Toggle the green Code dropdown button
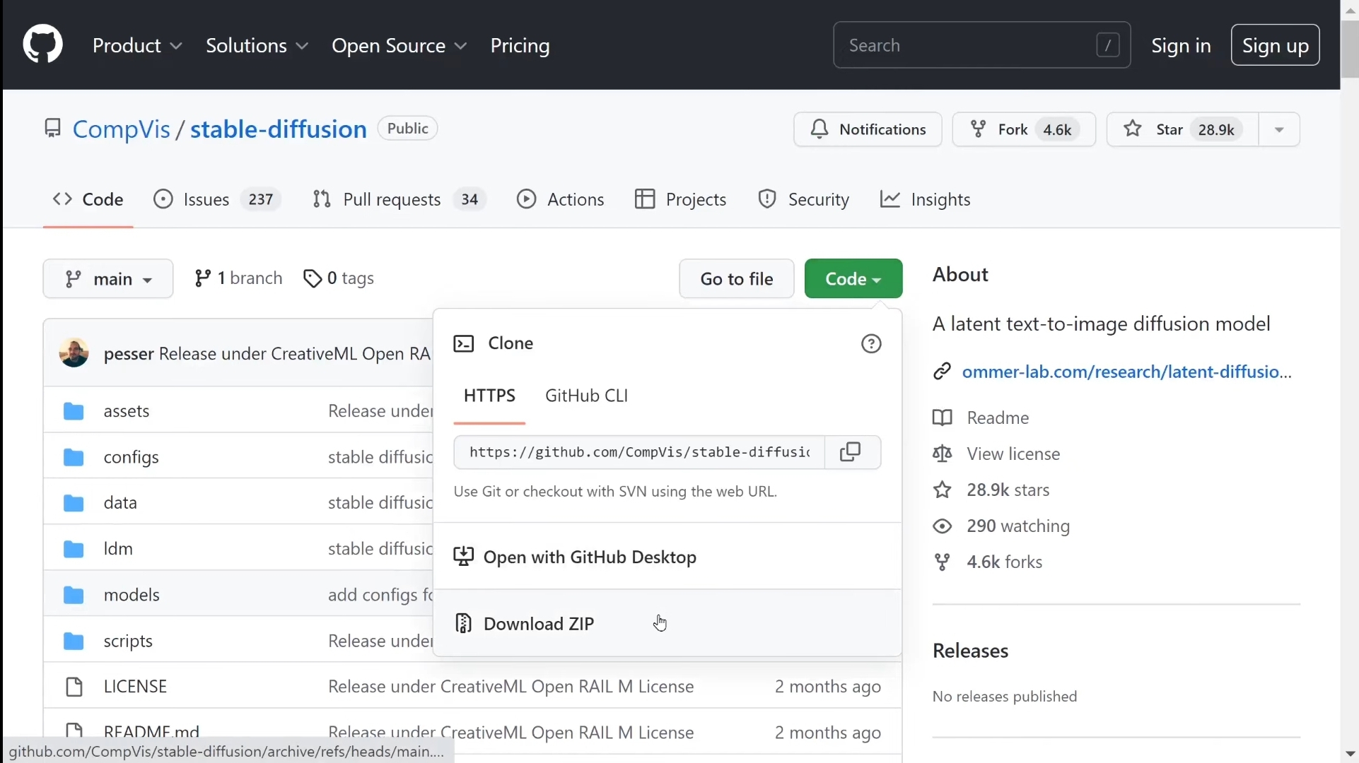 [853, 279]
